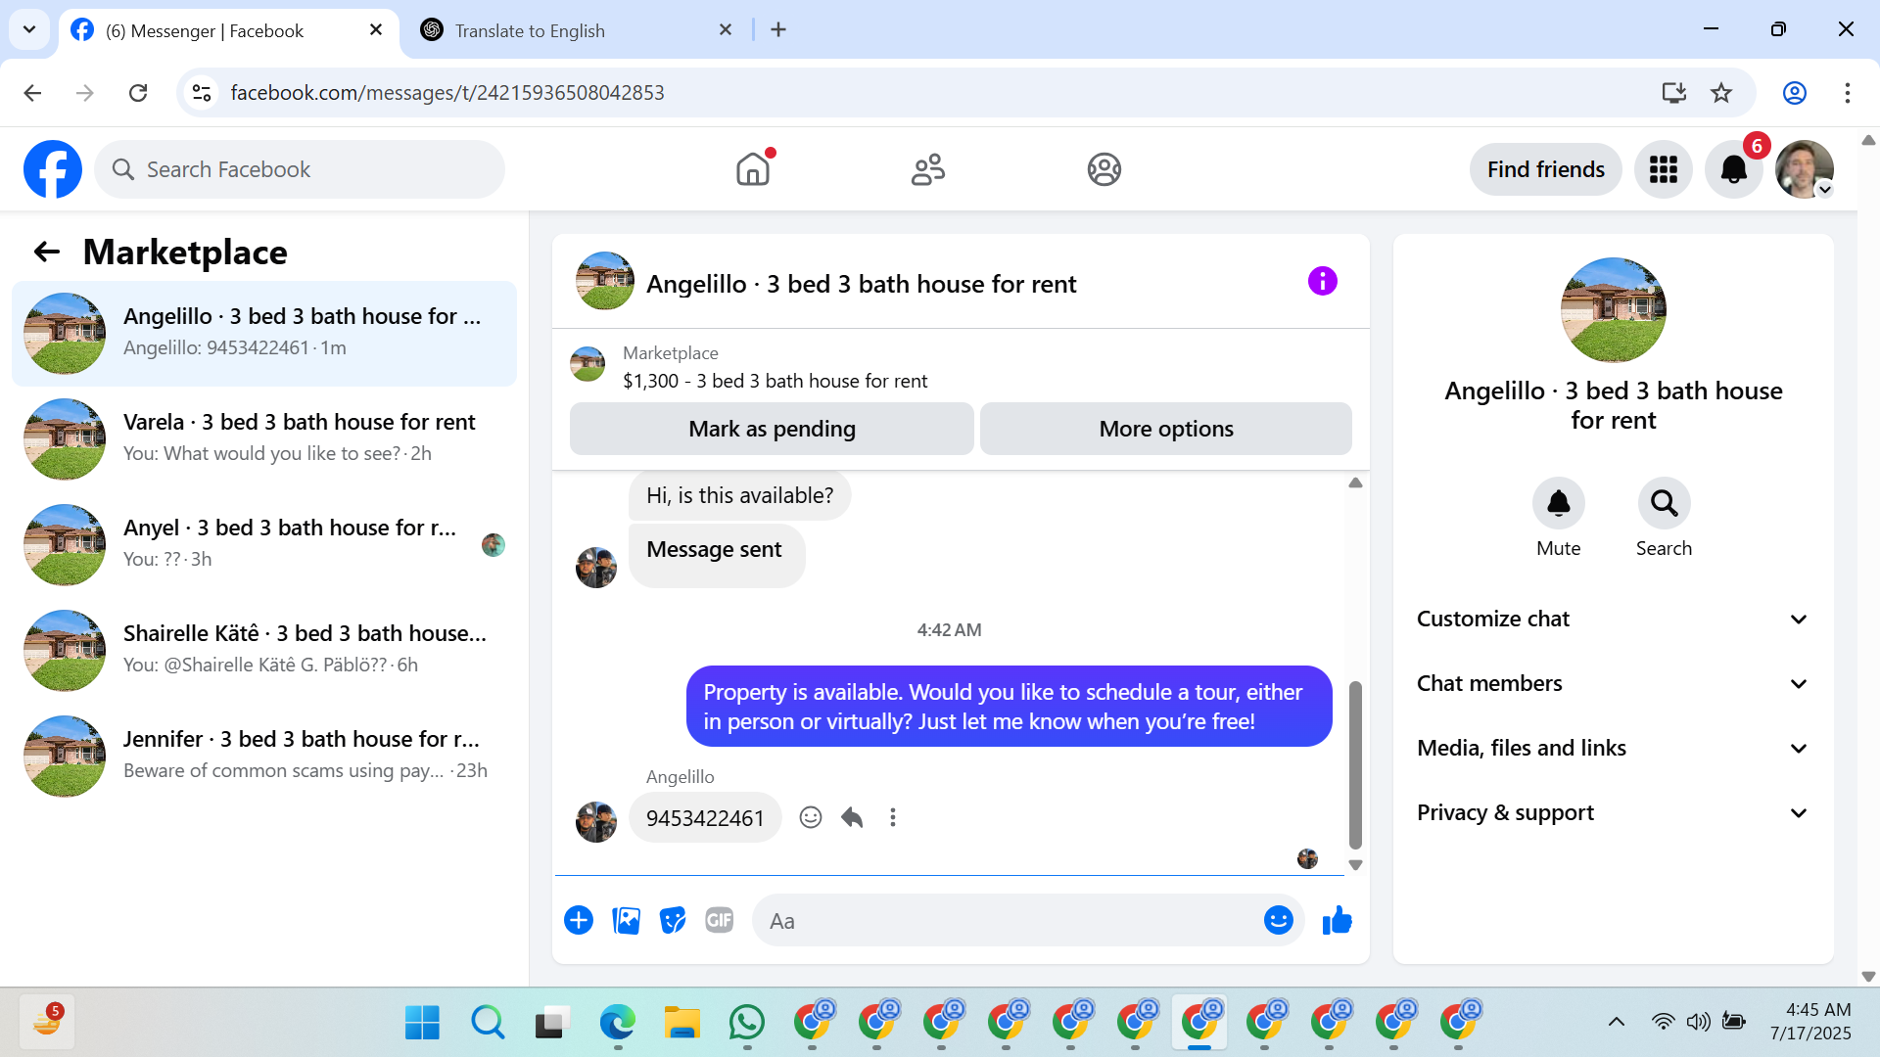This screenshot has width=1880, height=1057.
Task: Open Angelillo's avatar beside 9453422461 message
Action: pos(595,822)
